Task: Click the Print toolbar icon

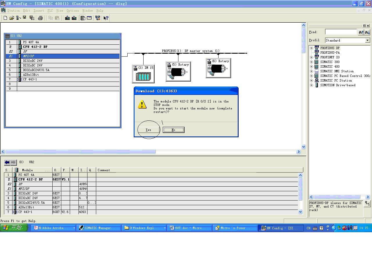Action: point(40,18)
